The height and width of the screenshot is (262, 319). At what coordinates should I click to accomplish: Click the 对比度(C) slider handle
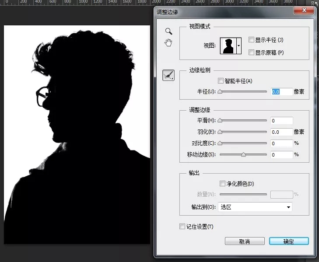click(220, 143)
